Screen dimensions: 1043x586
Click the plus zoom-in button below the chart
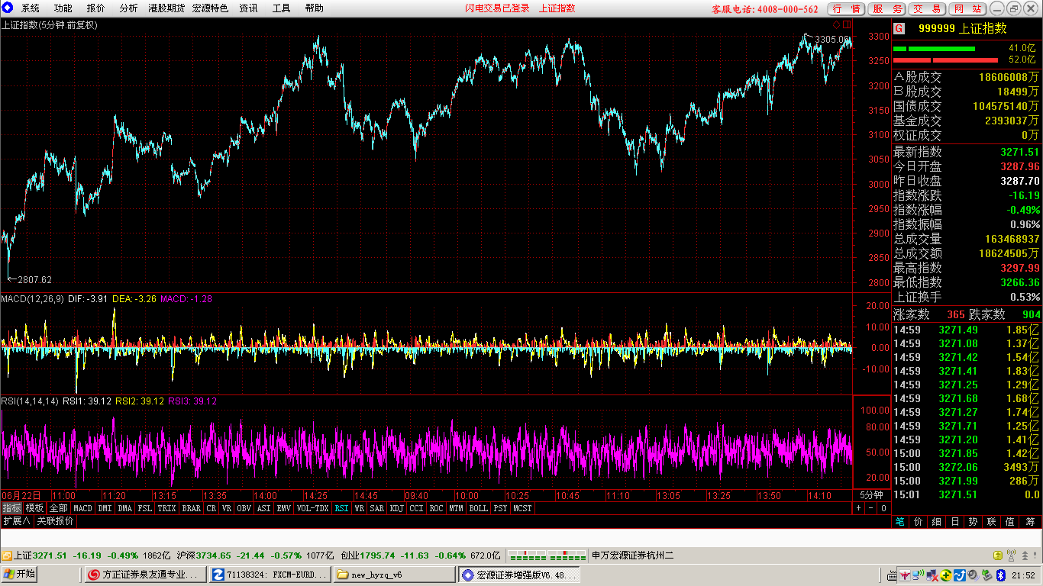[859, 507]
